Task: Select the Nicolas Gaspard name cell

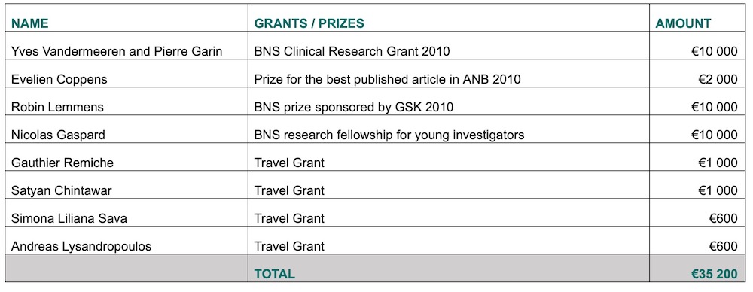Action: [127, 129]
